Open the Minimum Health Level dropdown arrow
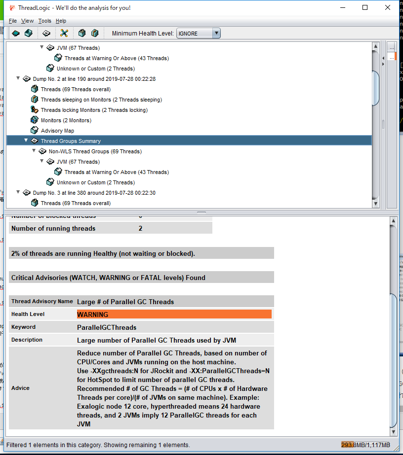 coord(216,34)
